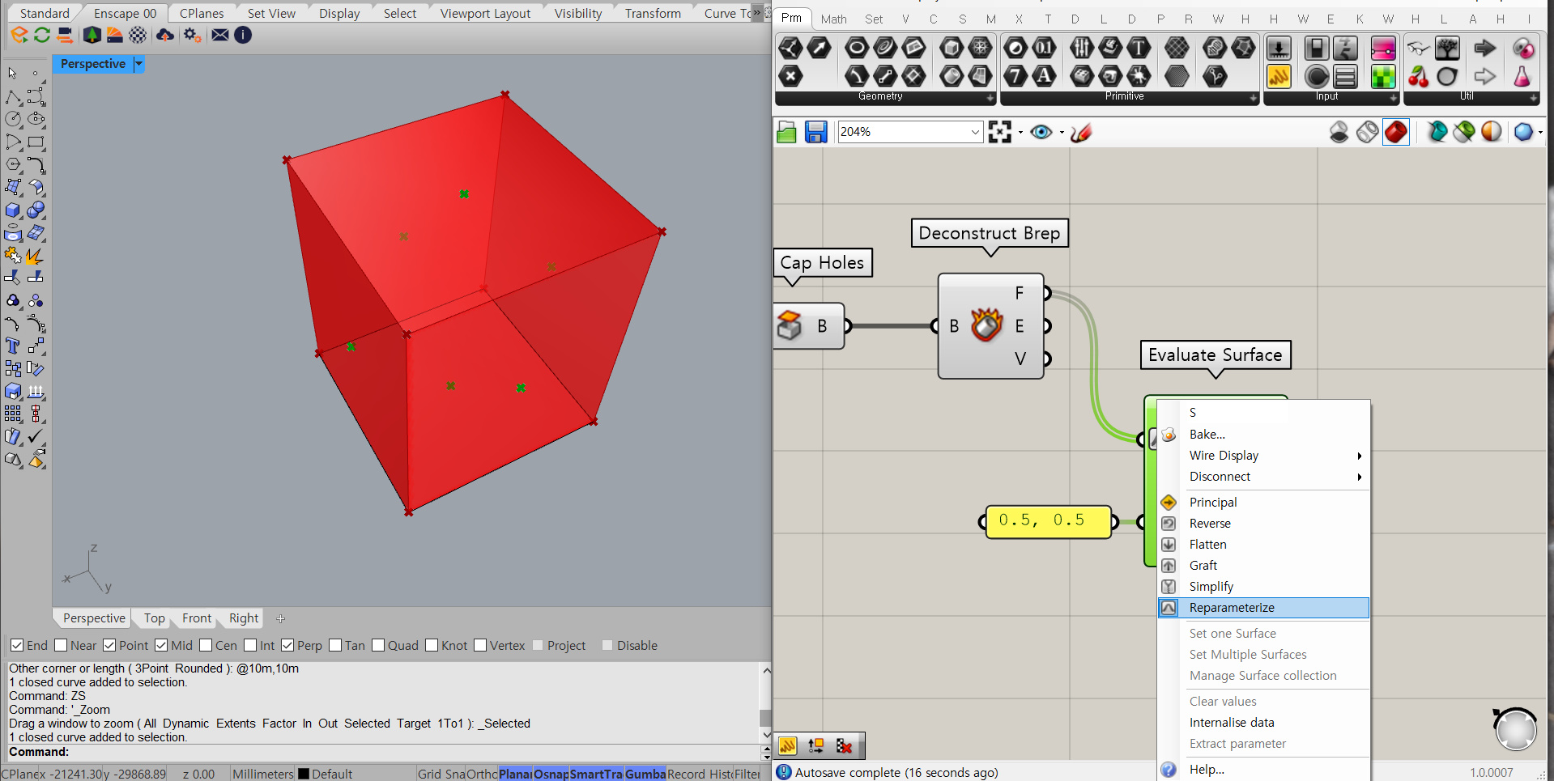Click the Rectangle tool in Rhino sidebar
This screenshot has height=781, width=1554.
[x=36, y=142]
